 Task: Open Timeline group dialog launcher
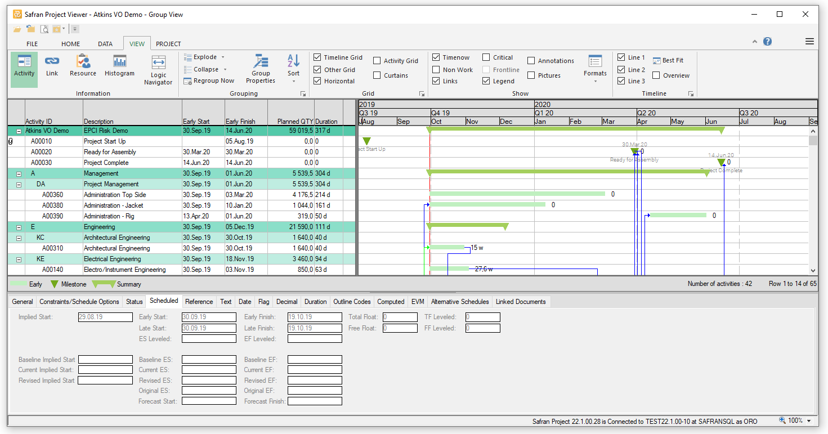(691, 94)
